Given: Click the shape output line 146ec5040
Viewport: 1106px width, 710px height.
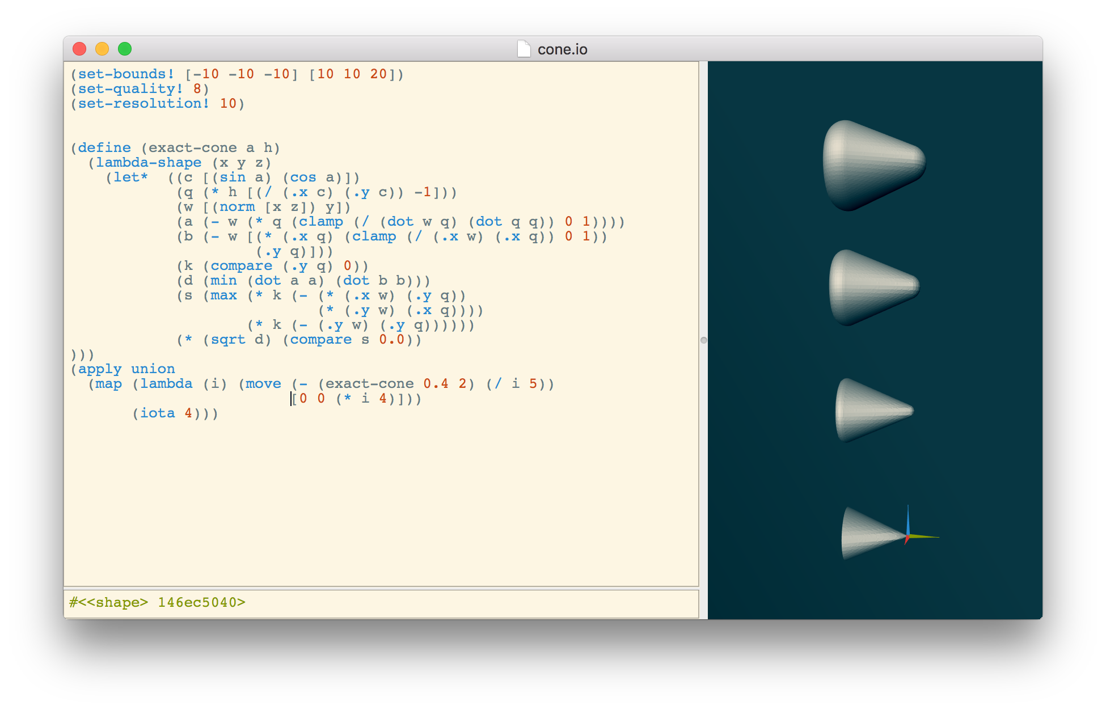Looking at the screenshot, I should [159, 602].
